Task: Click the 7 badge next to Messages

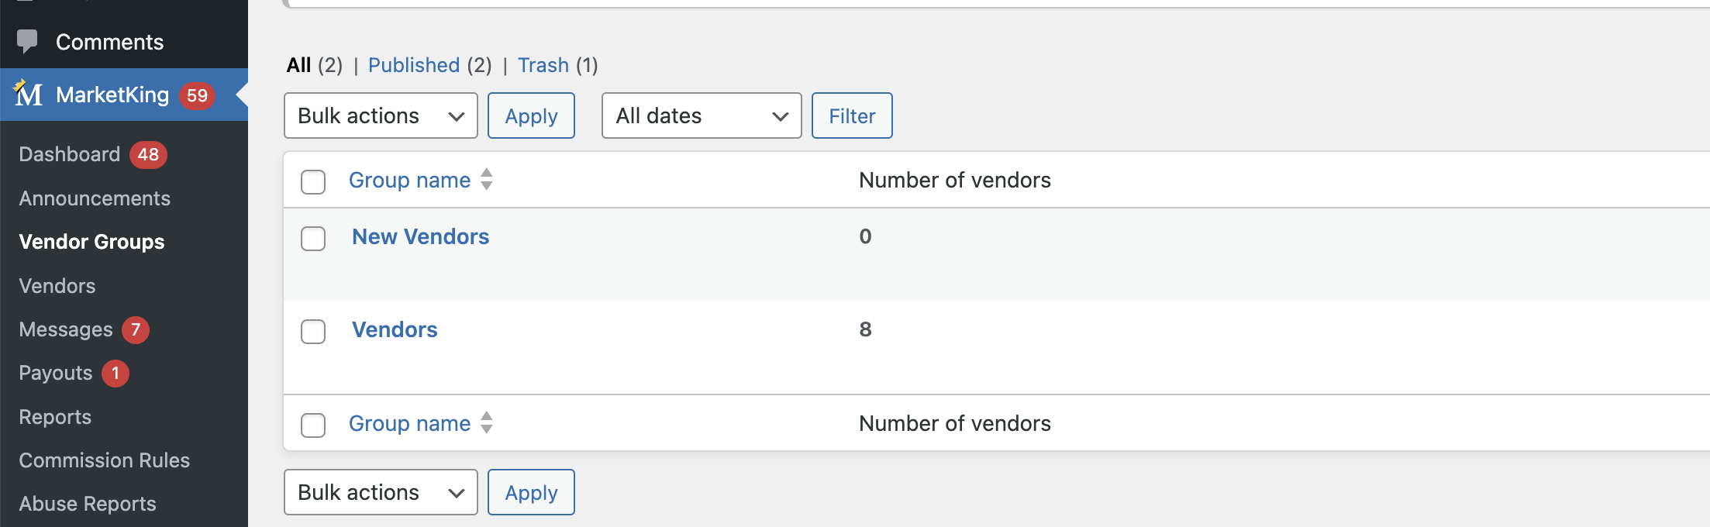Action: click(136, 329)
